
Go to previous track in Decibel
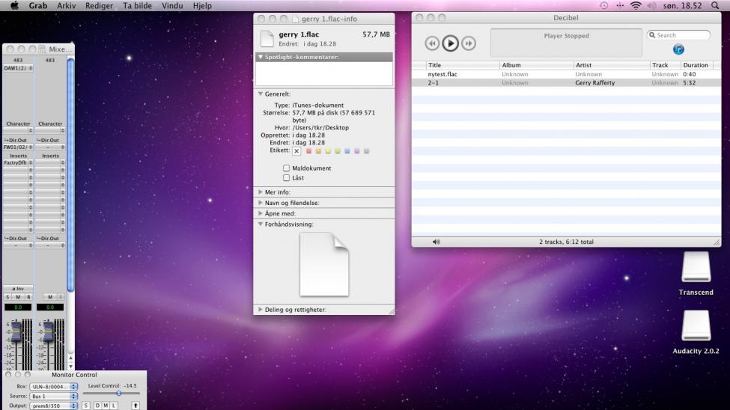tap(432, 43)
